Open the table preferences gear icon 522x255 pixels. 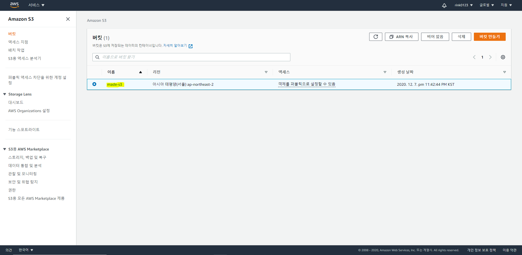503,57
